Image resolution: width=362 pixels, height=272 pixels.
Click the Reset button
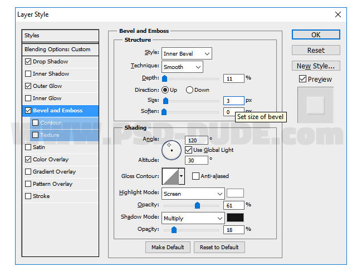tap(316, 50)
